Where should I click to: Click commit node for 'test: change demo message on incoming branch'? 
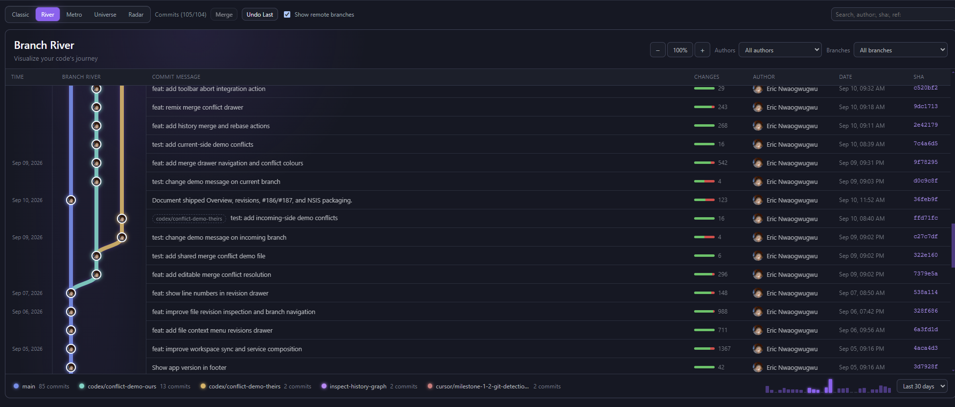tap(122, 237)
